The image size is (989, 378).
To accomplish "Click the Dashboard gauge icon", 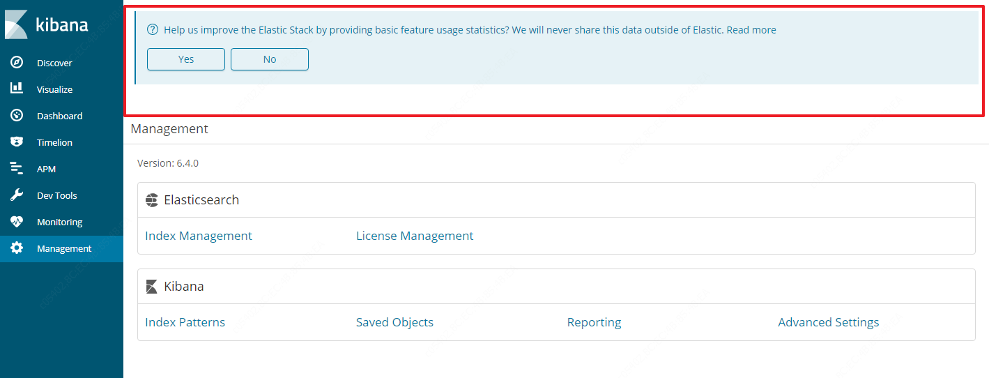I will click(17, 116).
